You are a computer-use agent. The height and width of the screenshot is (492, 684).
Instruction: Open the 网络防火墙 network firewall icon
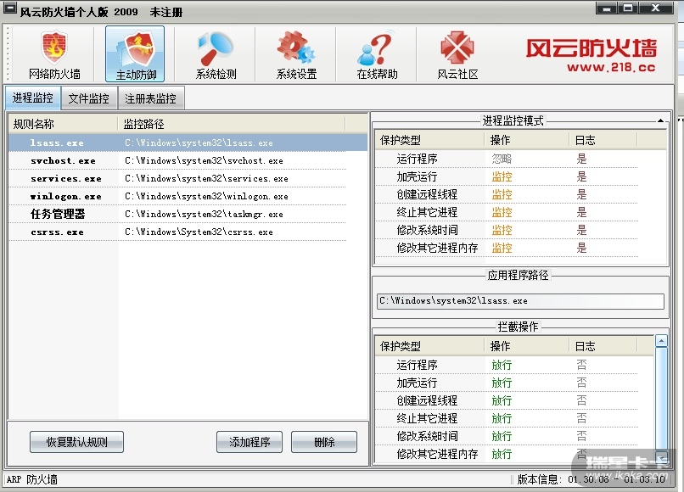tap(54, 54)
